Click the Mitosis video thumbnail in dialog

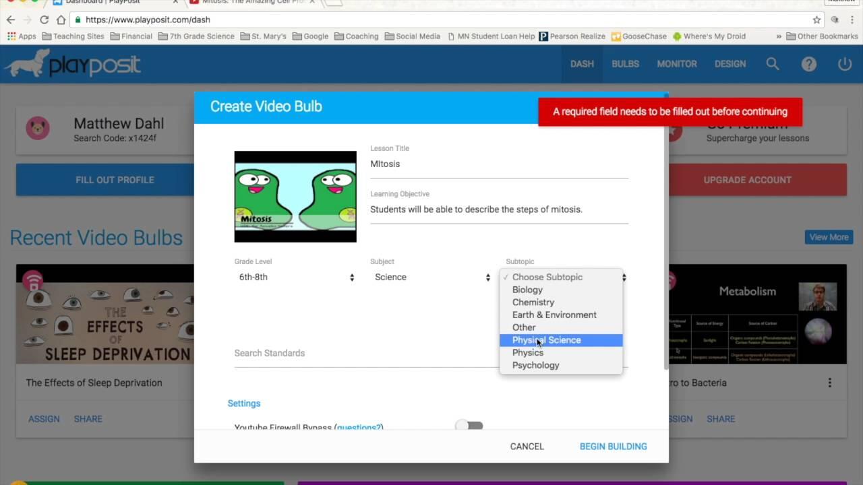click(295, 197)
